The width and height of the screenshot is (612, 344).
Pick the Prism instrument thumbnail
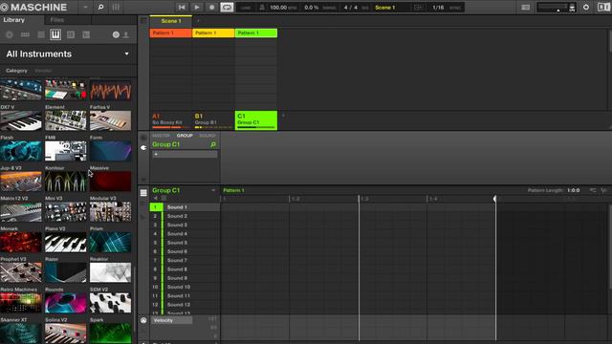pyautogui.click(x=111, y=242)
